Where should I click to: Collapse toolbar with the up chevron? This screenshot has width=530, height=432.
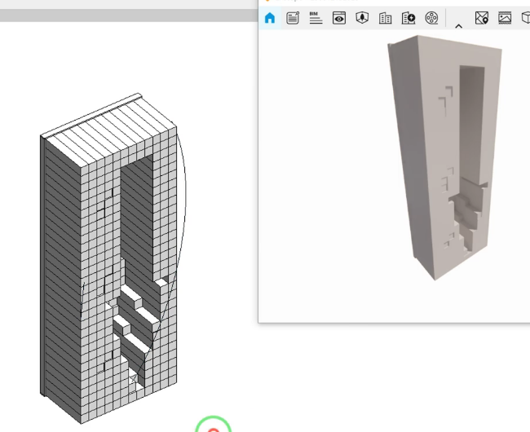point(458,25)
